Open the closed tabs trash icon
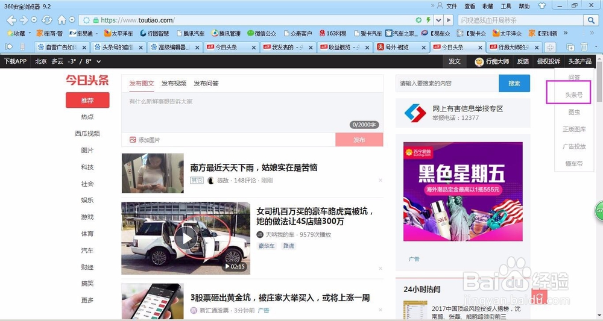This screenshot has height=321, width=603. [584, 47]
